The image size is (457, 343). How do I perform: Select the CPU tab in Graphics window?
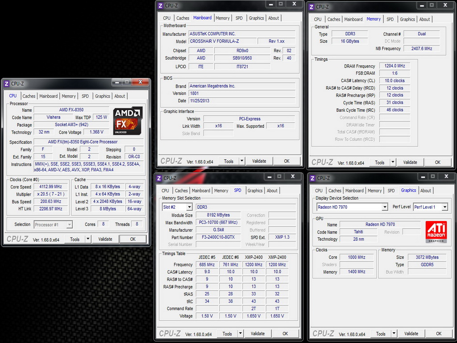tap(319, 190)
